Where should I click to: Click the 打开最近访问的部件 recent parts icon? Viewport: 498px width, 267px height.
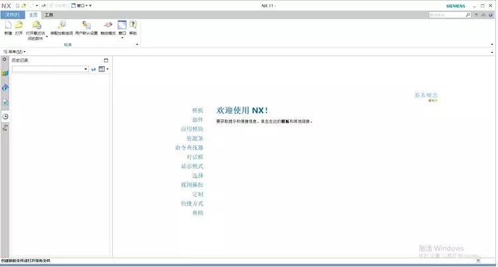click(x=36, y=25)
